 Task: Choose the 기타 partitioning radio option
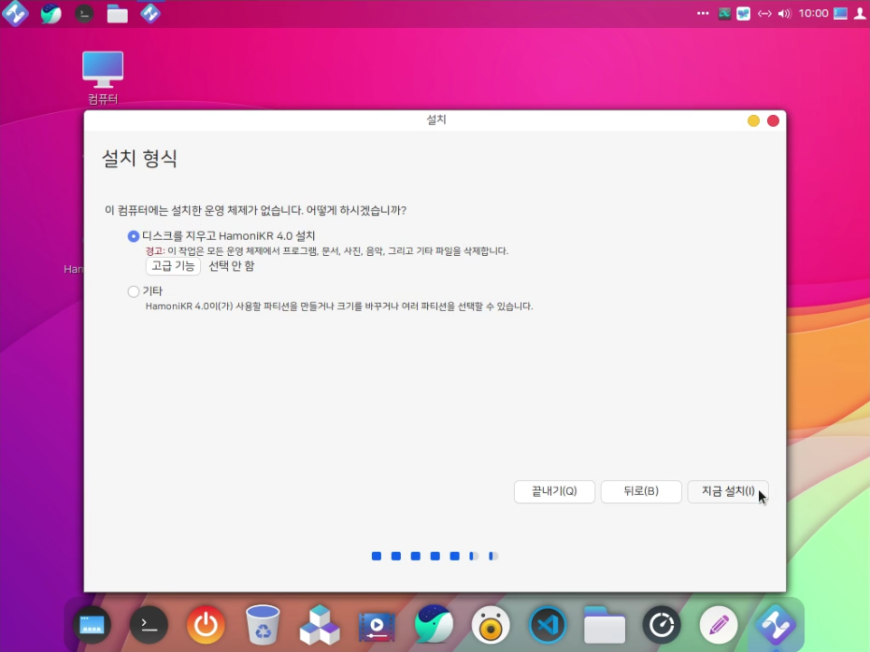(134, 291)
